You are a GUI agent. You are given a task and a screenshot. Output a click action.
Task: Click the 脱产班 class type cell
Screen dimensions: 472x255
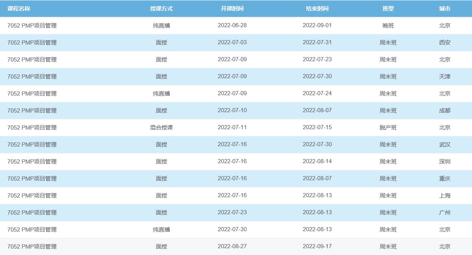(388, 128)
